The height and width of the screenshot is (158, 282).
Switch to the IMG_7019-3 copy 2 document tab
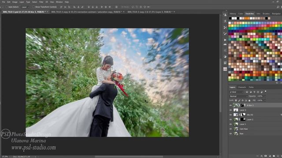pos(150,12)
